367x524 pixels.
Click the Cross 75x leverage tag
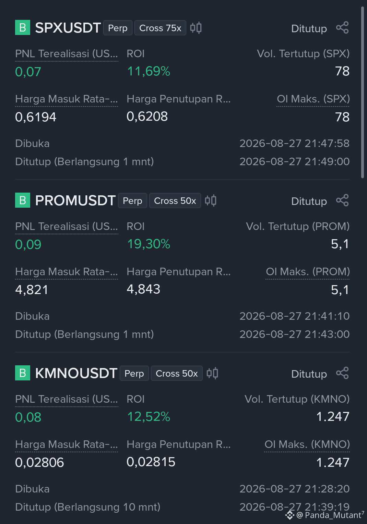(160, 28)
